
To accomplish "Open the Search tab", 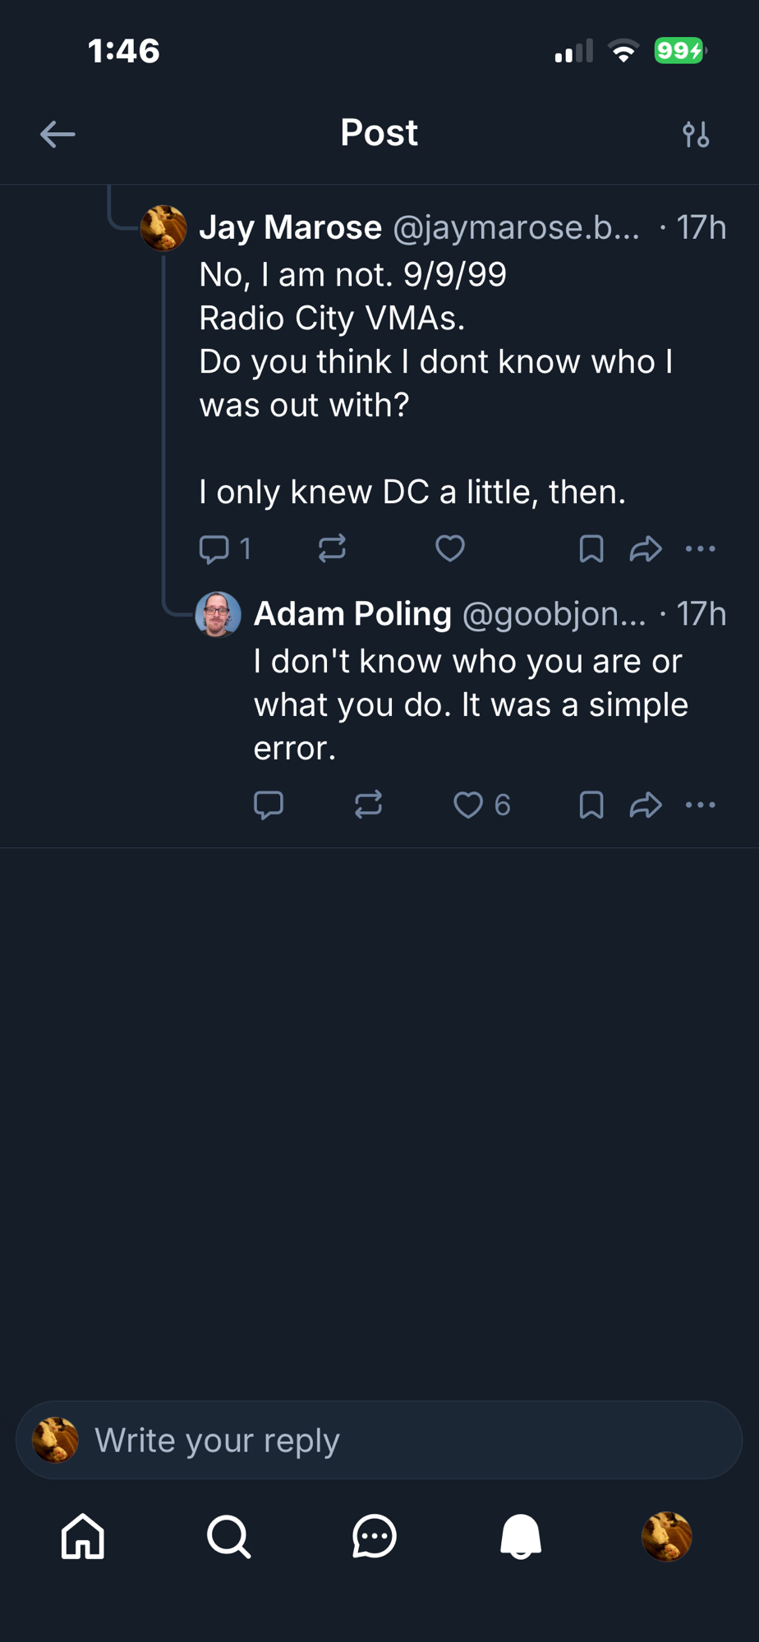I will coord(228,1536).
